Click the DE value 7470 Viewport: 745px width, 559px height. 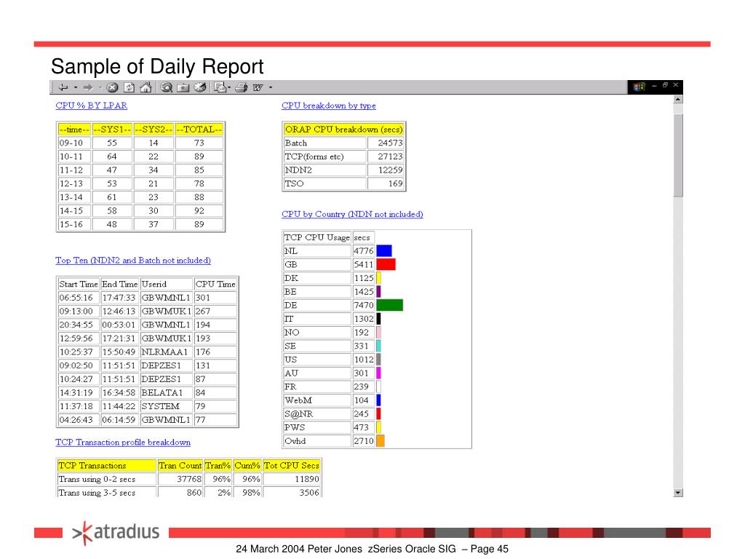(364, 305)
